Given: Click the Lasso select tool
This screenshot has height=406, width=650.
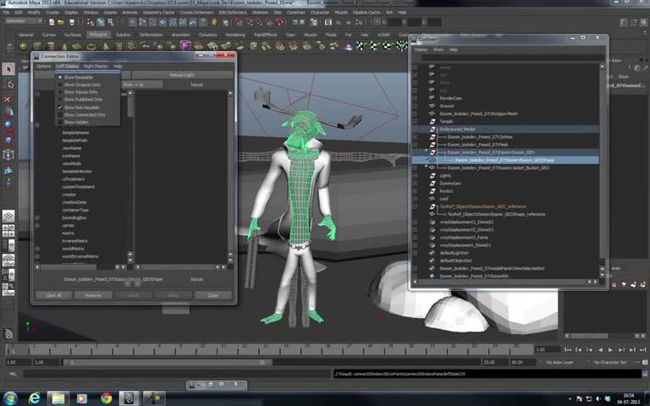Looking at the screenshot, I should pyautogui.click(x=8, y=85).
